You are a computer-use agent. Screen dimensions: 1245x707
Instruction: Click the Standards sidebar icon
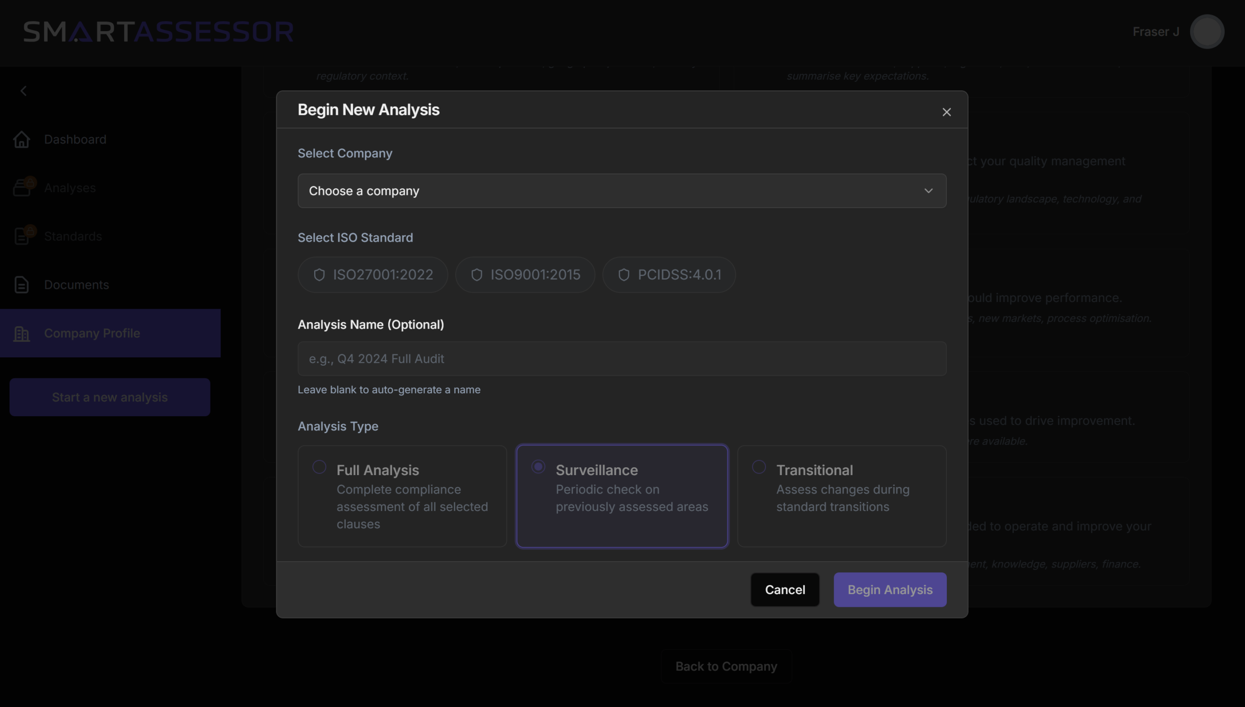tap(22, 236)
